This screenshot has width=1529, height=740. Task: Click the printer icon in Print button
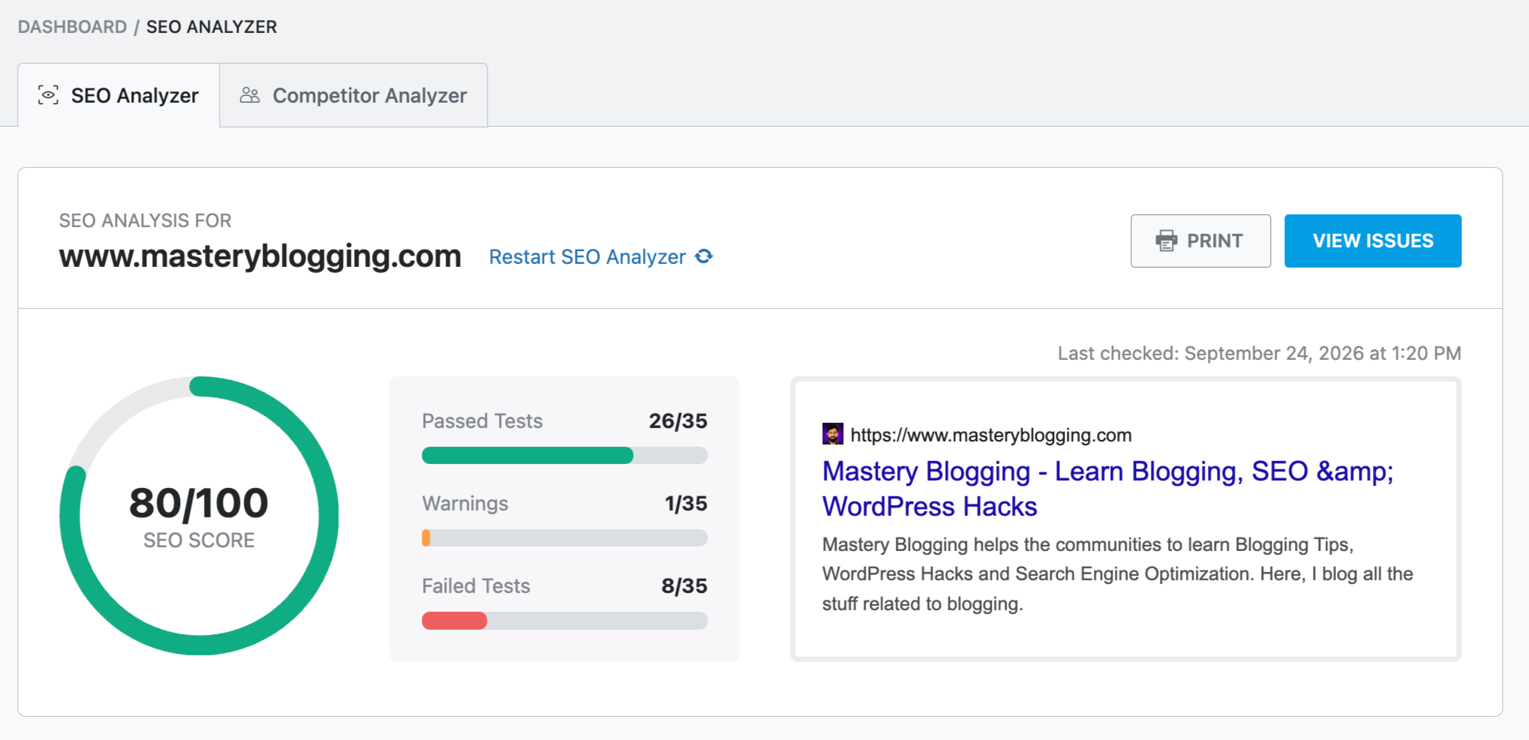(x=1167, y=241)
